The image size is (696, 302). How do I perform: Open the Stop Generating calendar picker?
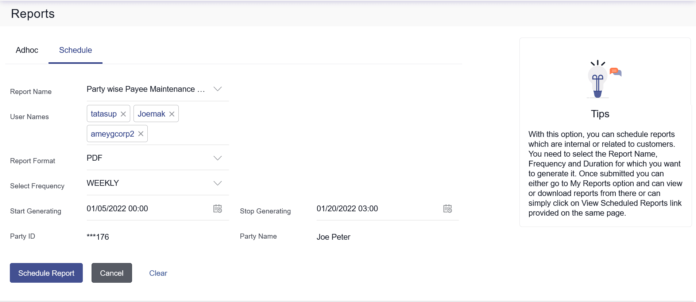[447, 209]
